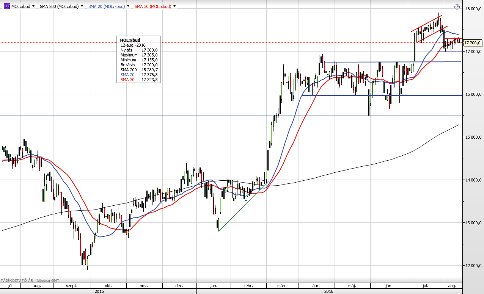This screenshot has height=294, width=484.
Task: Click the 15 000,0 price axis label
Action: pos(473,137)
